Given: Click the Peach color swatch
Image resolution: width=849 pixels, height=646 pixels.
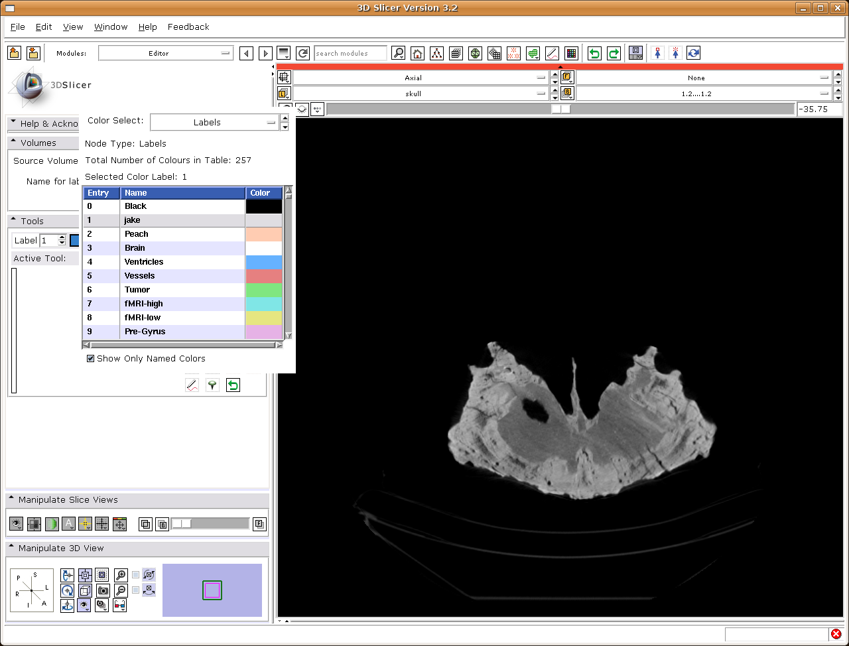Looking at the screenshot, I should pos(264,234).
